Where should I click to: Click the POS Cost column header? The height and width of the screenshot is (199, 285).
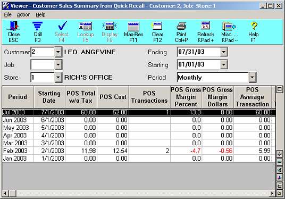pos(113,97)
